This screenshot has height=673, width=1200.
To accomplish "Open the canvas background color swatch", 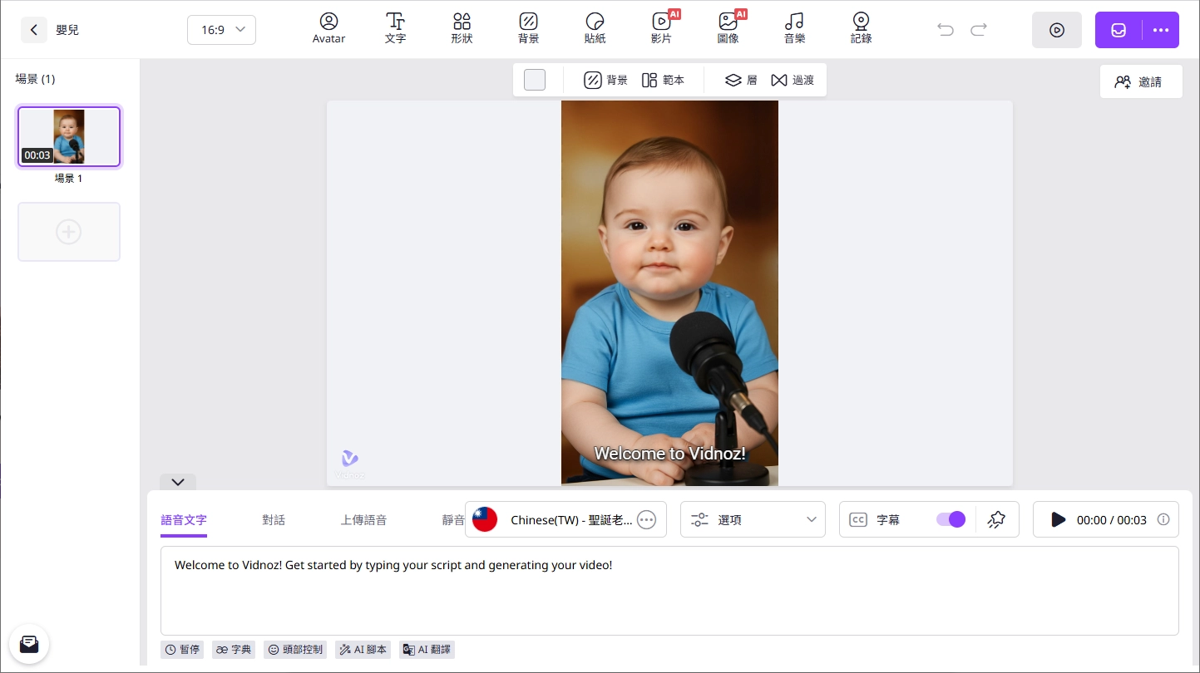I will (535, 80).
